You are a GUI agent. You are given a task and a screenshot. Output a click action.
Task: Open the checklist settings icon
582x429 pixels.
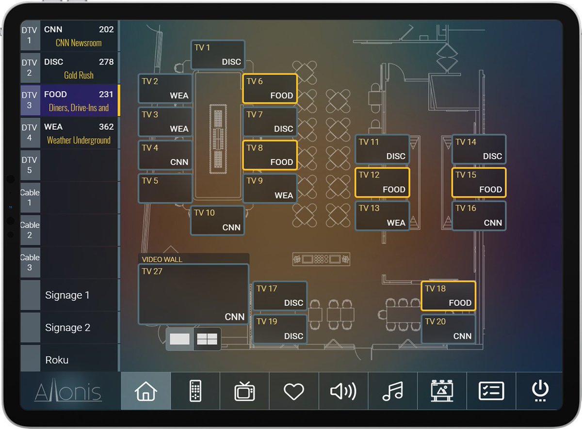coord(491,391)
